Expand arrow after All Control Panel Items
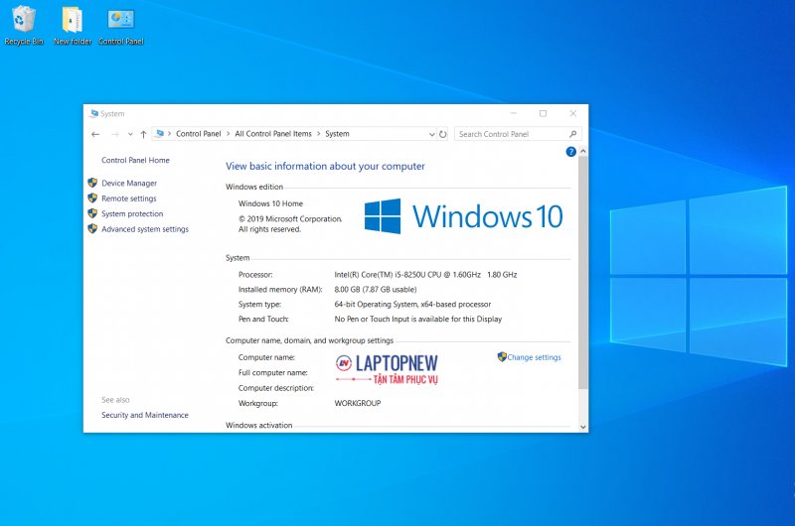This screenshot has height=526, width=795. point(318,134)
